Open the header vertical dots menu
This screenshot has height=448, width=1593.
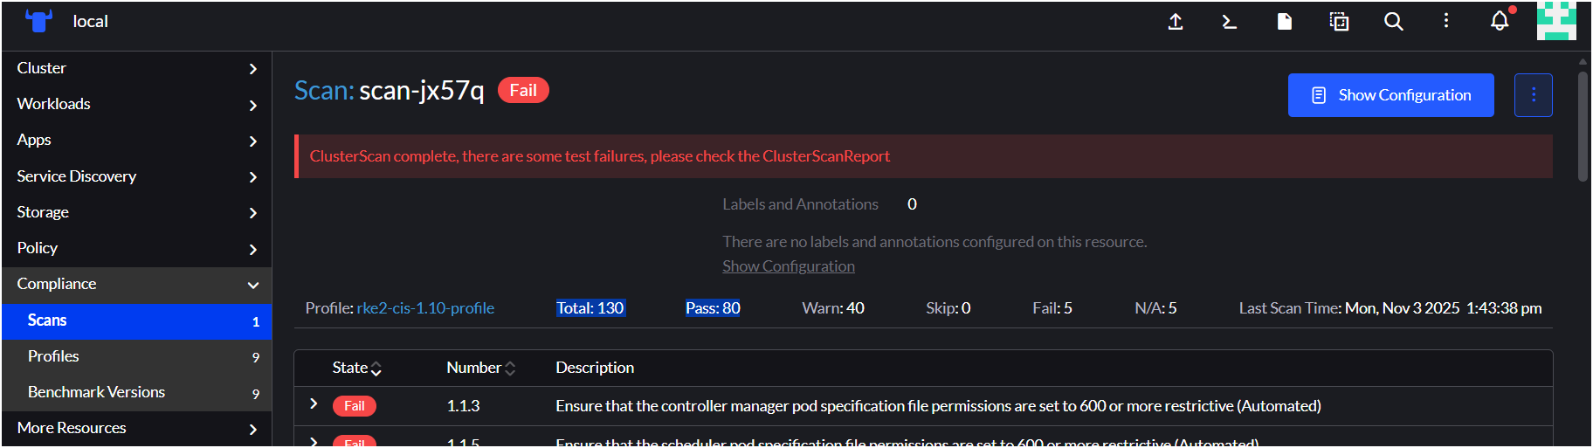tap(1446, 21)
